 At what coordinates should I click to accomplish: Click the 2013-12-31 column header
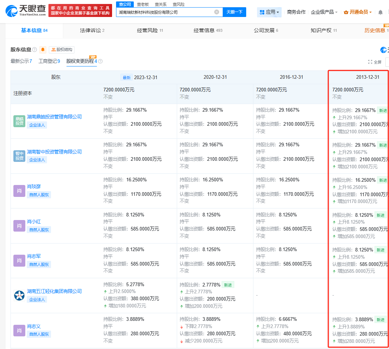tap(368, 77)
